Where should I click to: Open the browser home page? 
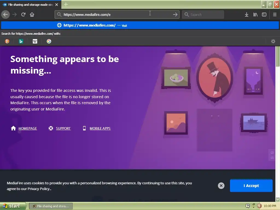[x=32, y=14]
